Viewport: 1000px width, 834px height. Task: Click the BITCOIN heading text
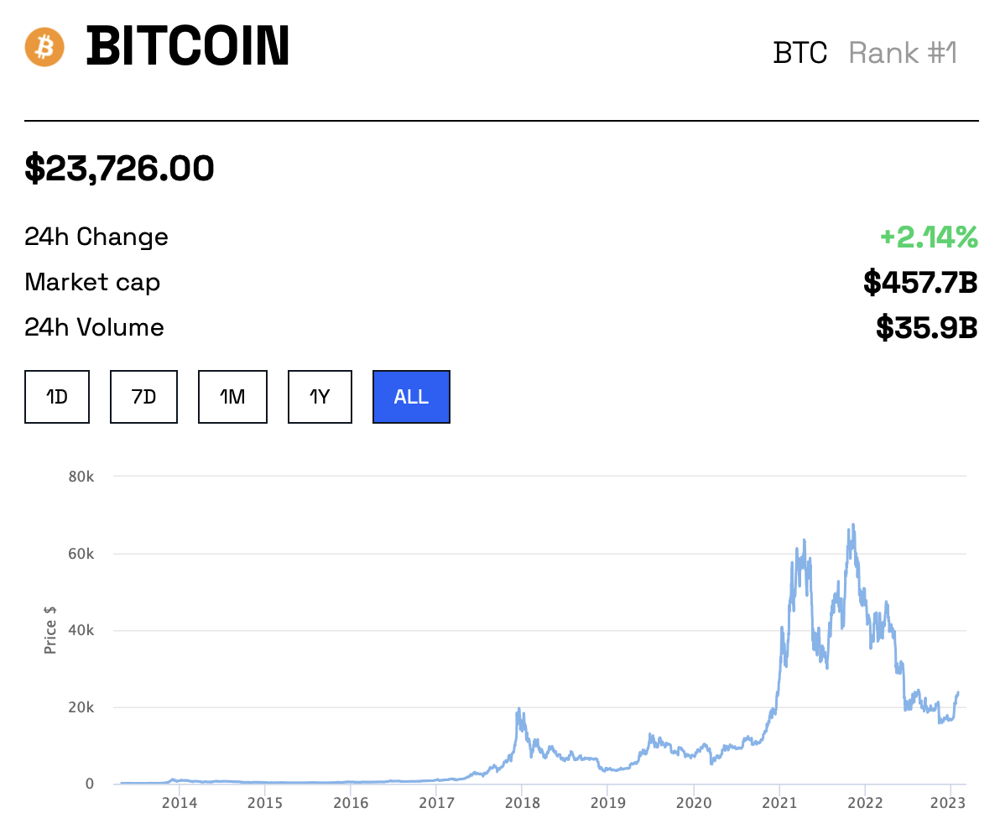point(186,47)
